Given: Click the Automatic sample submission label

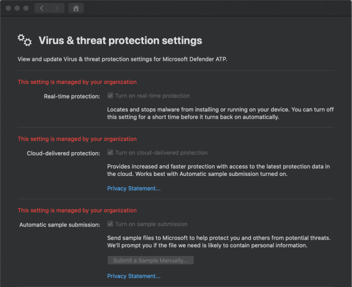Looking at the screenshot, I should point(60,224).
